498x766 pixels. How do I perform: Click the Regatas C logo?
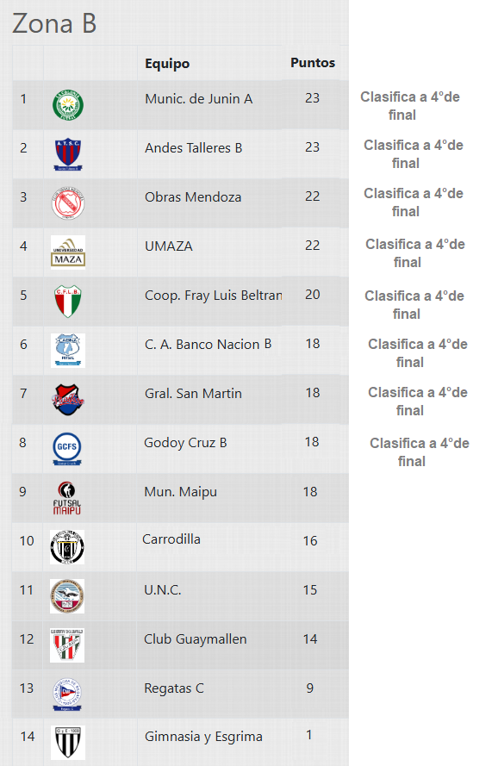click(x=67, y=694)
